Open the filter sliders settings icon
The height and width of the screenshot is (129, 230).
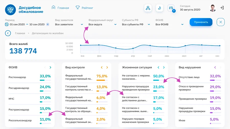click(171, 8)
